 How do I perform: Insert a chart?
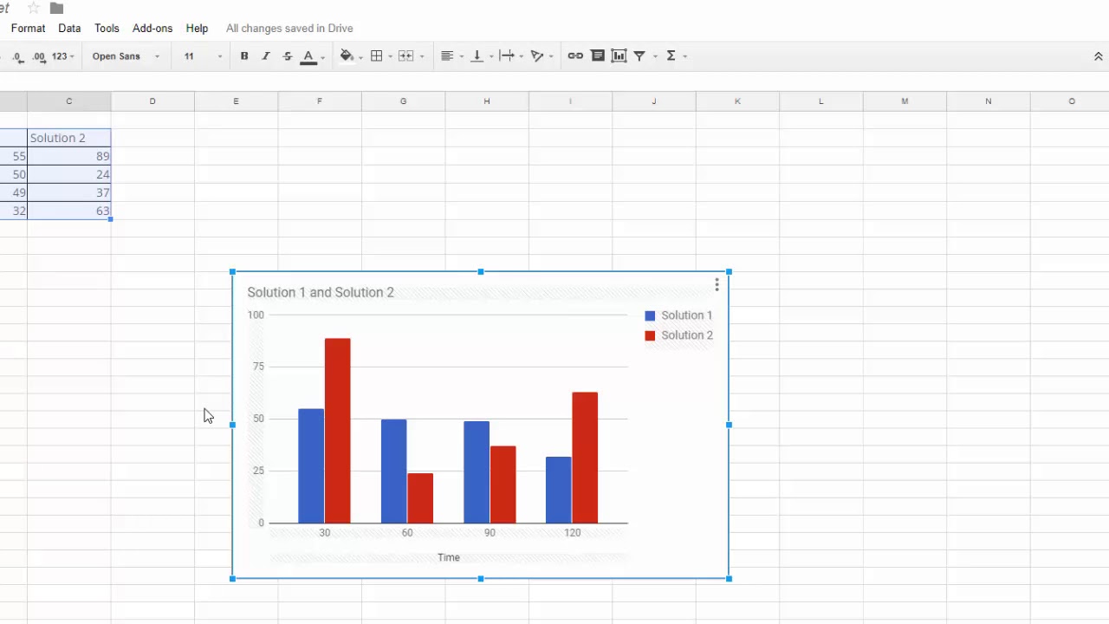coord(619,56)
